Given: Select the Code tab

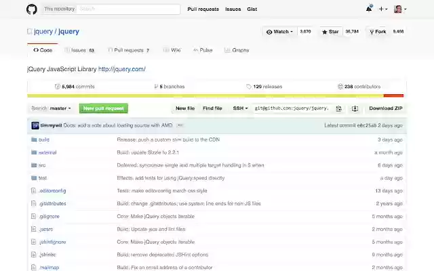Looking at the screenshot, I should coord(43,50).
